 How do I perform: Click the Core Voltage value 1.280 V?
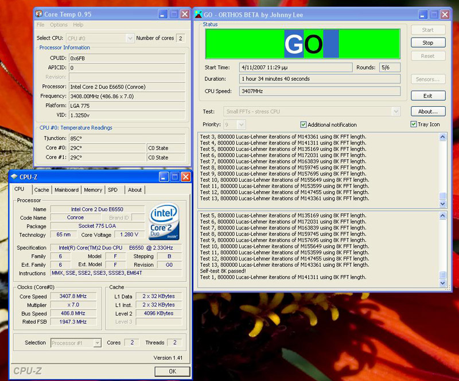(129, 235)
